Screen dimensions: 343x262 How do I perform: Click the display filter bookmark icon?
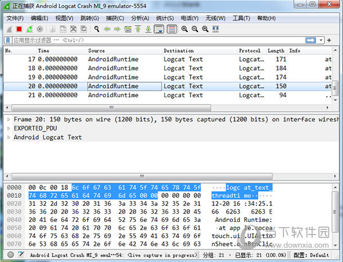point(8,40)
